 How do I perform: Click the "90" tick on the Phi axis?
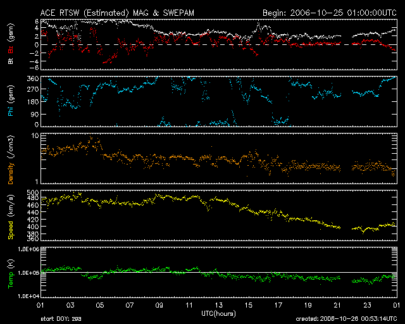click(x=35, y=114)
